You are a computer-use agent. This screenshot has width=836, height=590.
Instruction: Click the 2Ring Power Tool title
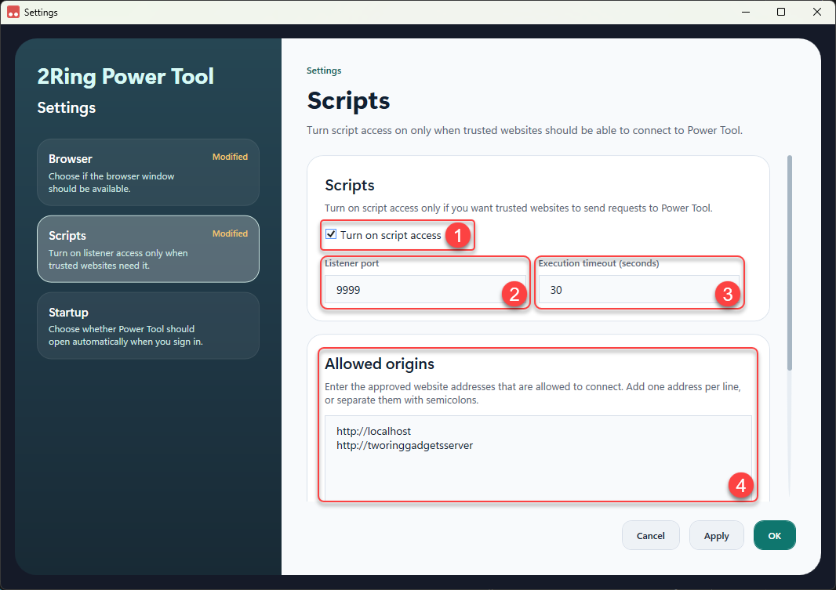pos(125,77)
